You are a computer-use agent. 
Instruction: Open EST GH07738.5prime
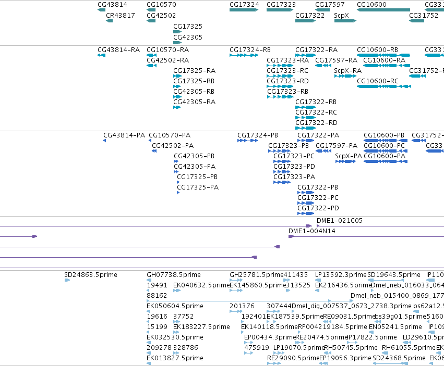[x=174, y=275]
